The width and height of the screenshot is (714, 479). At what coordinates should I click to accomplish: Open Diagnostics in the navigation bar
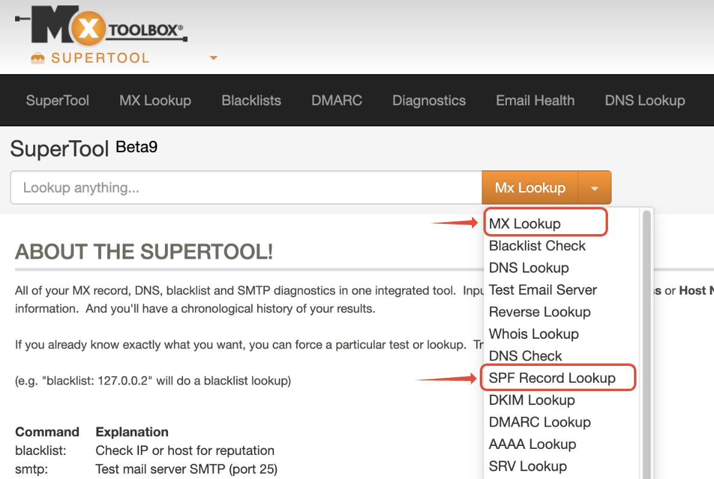(429, 100)
